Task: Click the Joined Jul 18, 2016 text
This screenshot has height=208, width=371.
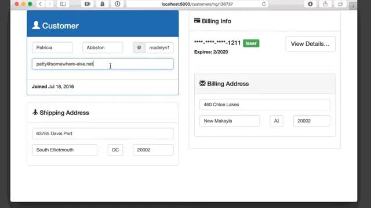Action: [x=53, y=87]
